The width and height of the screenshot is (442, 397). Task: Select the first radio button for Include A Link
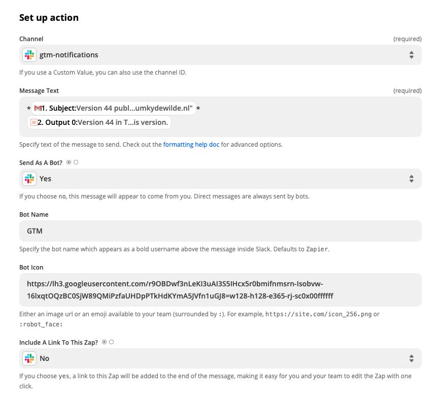105,342
